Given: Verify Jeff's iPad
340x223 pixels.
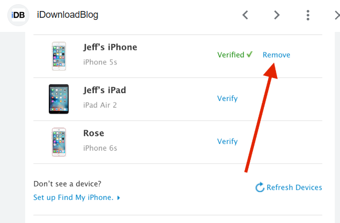Looking at the screenshot, I should point(227,98).
